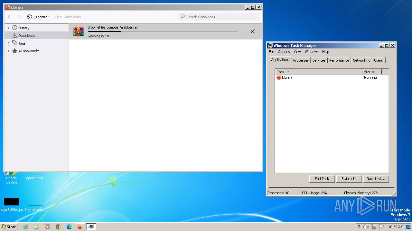Click the download progress bar
Viewport: 412px width, 231px height.
[163, 31]
